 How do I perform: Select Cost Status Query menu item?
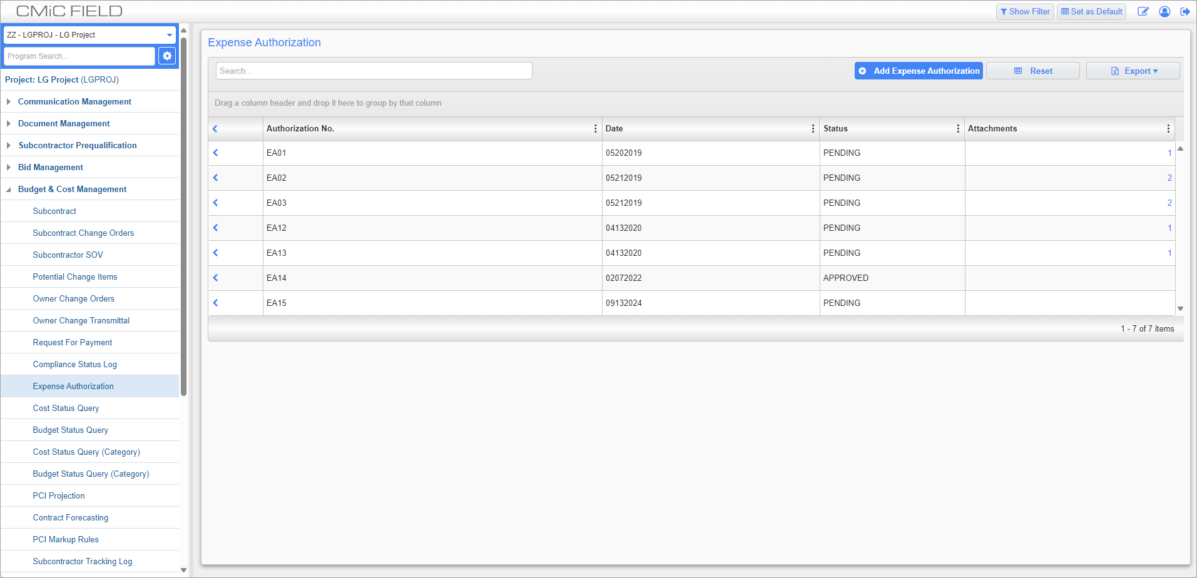click(x=66, y=408)
